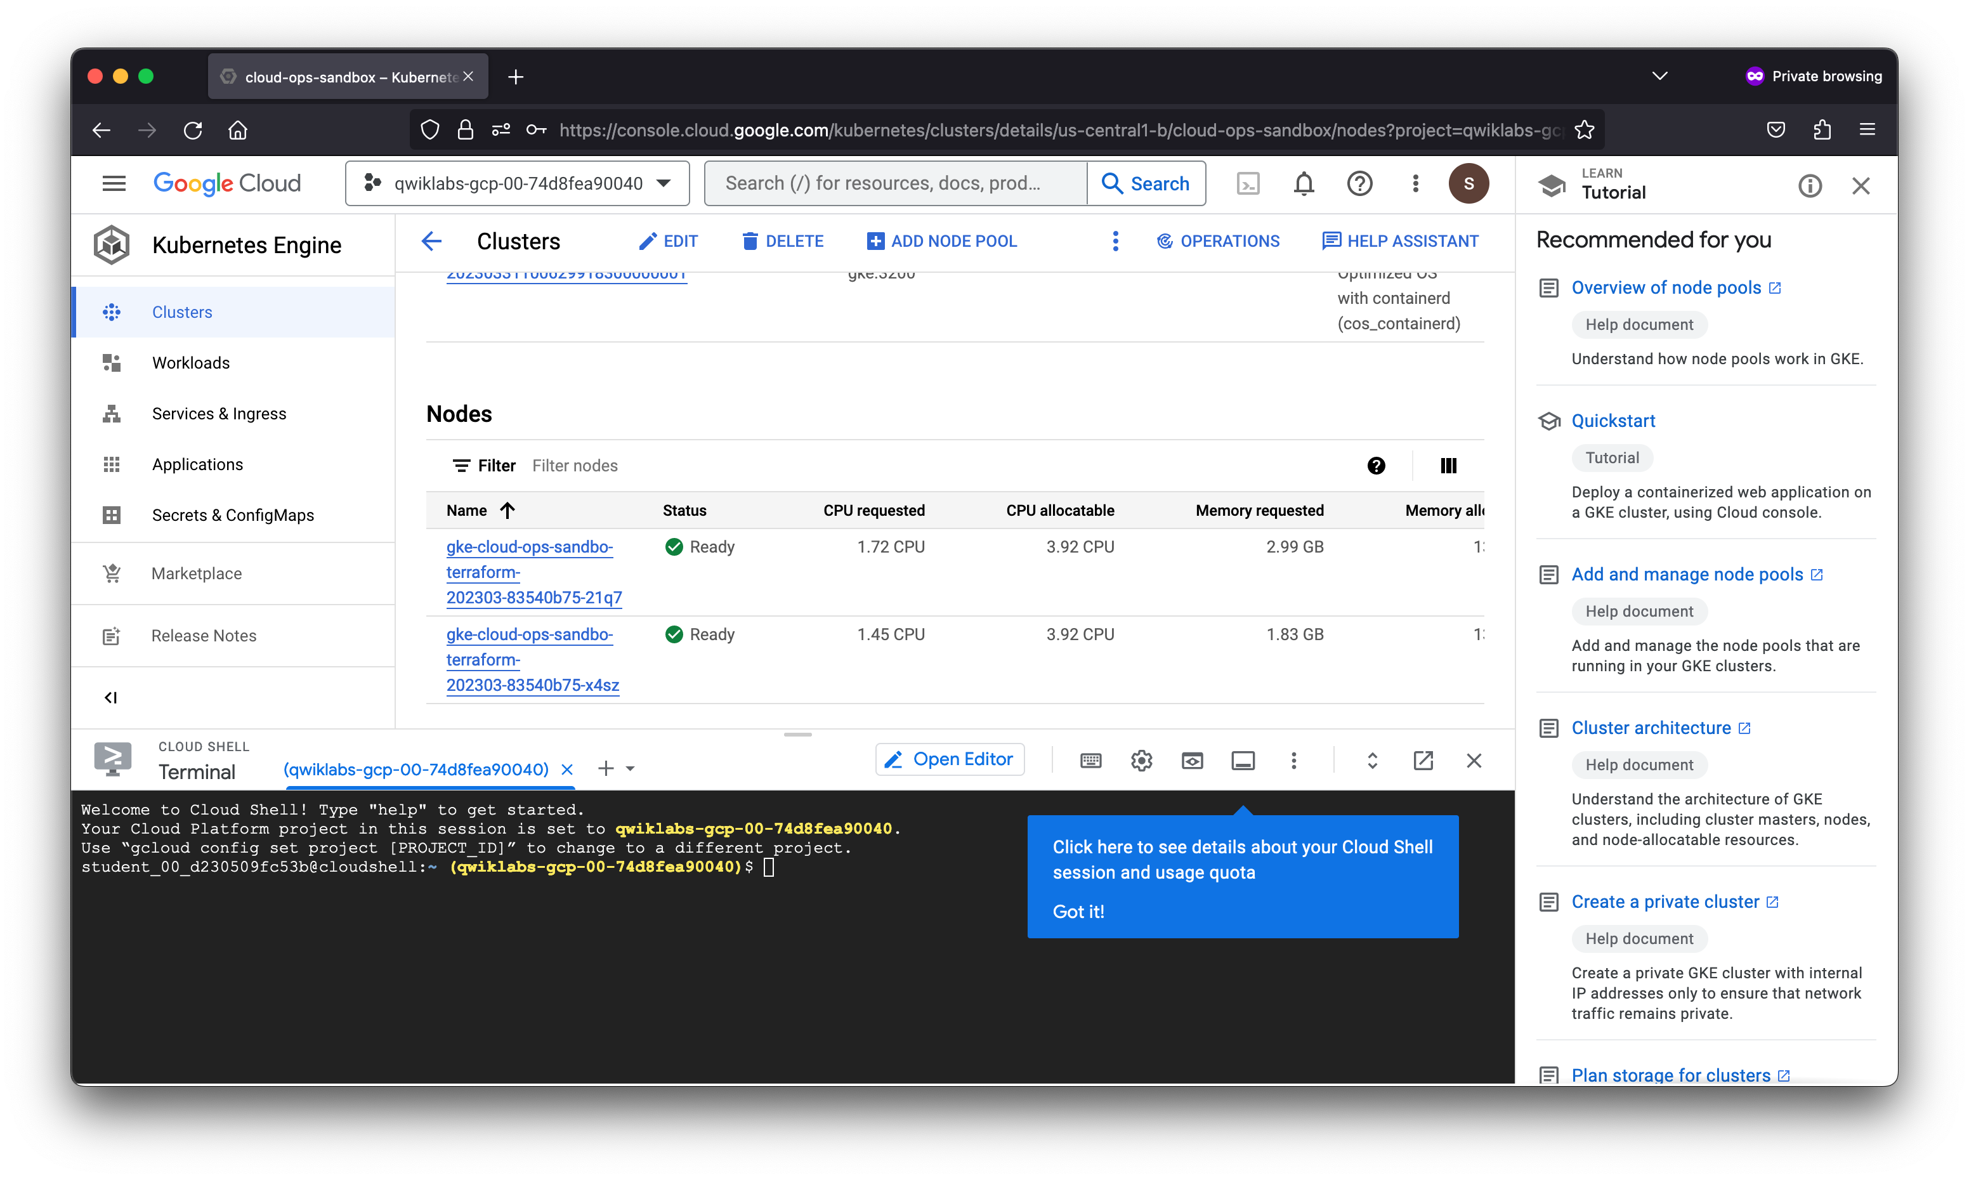The image size is (1969, 1180).
Task: Start the Quickstart tutorial
Action: click(x=1613, y=421)
